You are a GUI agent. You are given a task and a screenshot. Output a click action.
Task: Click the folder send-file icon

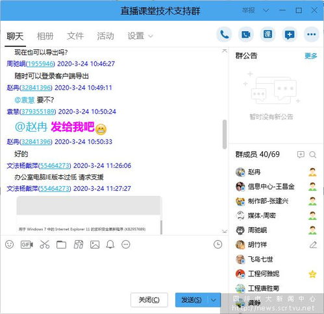(x=61, y=245)
